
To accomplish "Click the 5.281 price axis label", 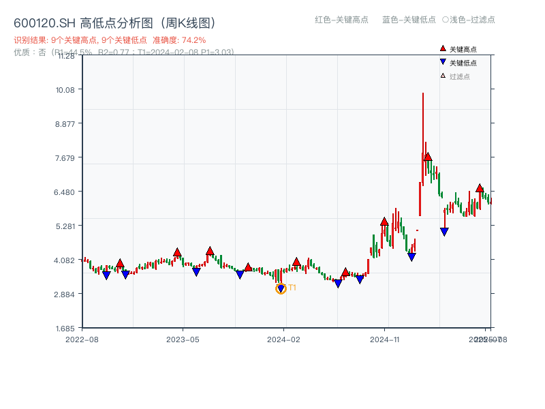I will tap(65, 226).
